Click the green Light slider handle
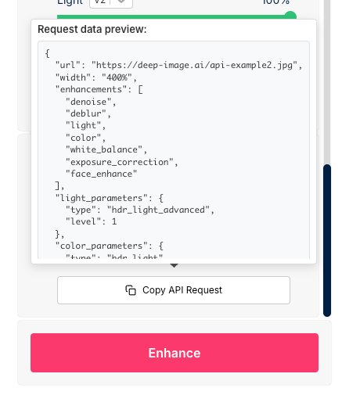This screenshot has width=360, height=406. pos(290,16)
